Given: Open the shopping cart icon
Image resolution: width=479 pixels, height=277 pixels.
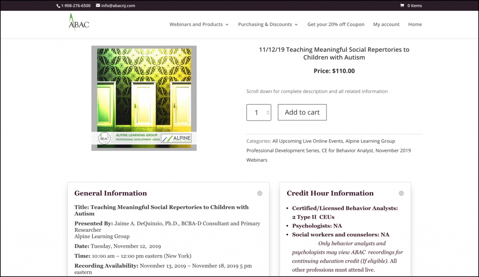Looking at the screenshot, I should 402,6.
